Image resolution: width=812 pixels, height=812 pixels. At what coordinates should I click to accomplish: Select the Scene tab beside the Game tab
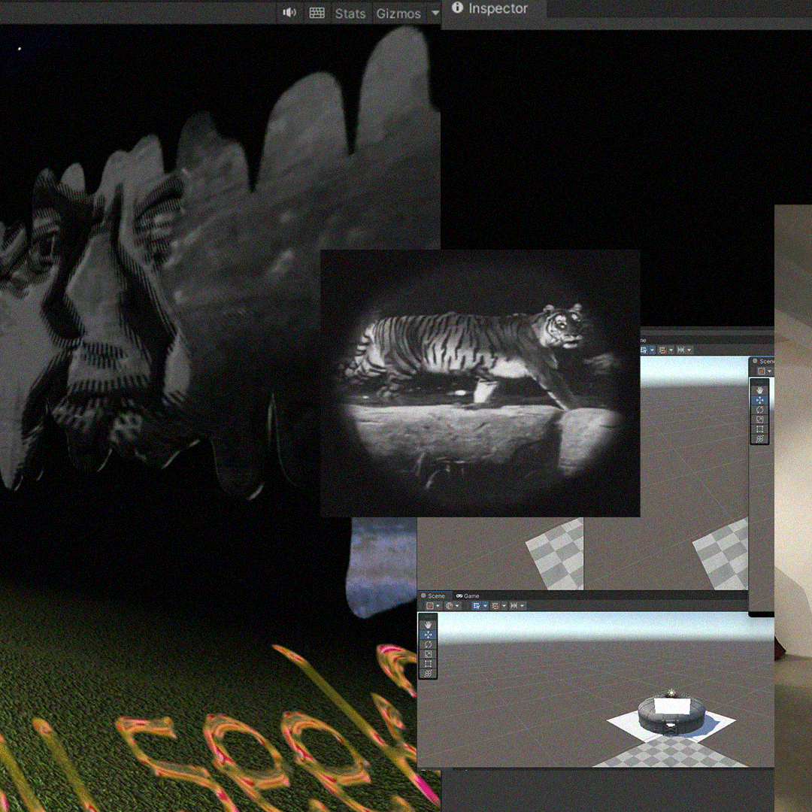(x=434, y=596)
